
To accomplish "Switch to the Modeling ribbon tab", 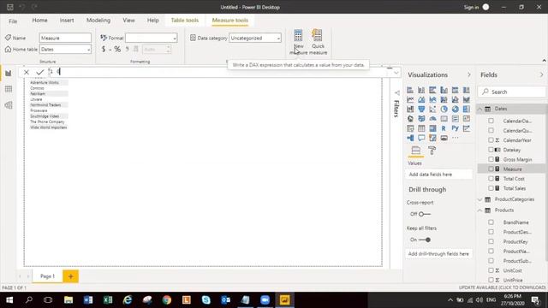I will point(98,21).
